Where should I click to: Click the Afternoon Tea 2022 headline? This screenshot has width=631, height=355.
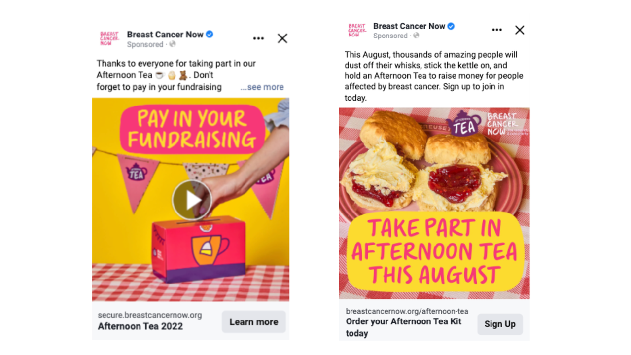[x=140, y=326]
